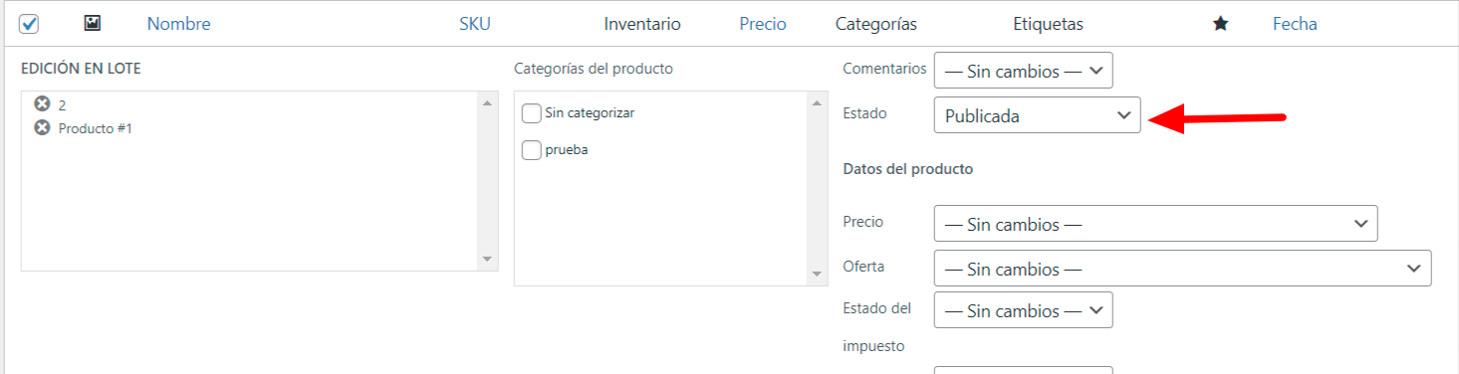This screenshot has width=1459, height=374.
Task: Open the Estado del impuesto dropdown
Action: [1023, 310]
